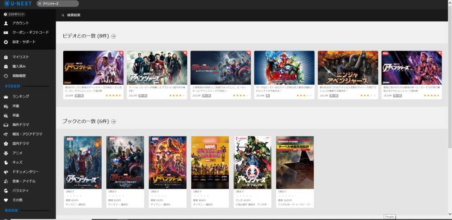Click the 韓流・アジアドラマ icon
This screenshot has height=220, width=452.
[x=6, y=134]
